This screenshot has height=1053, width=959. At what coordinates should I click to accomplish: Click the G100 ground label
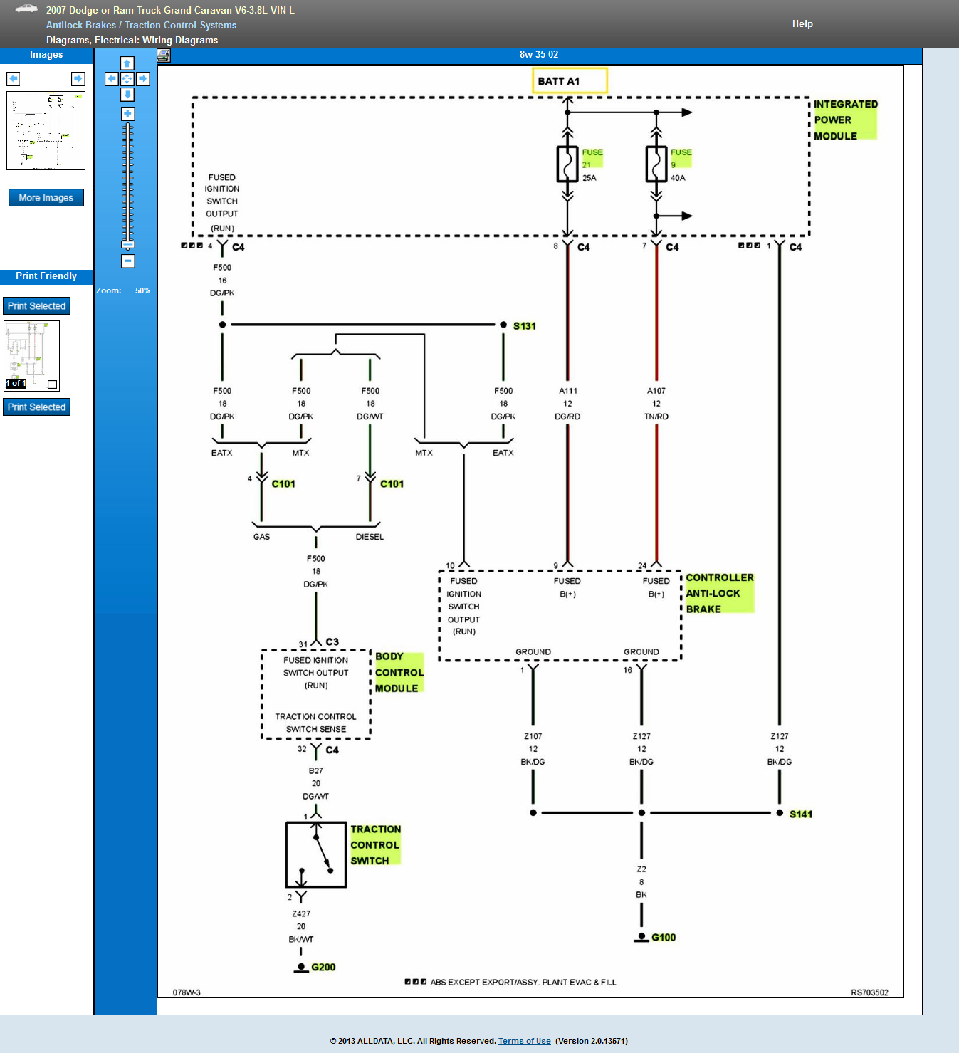click(664, 938)
